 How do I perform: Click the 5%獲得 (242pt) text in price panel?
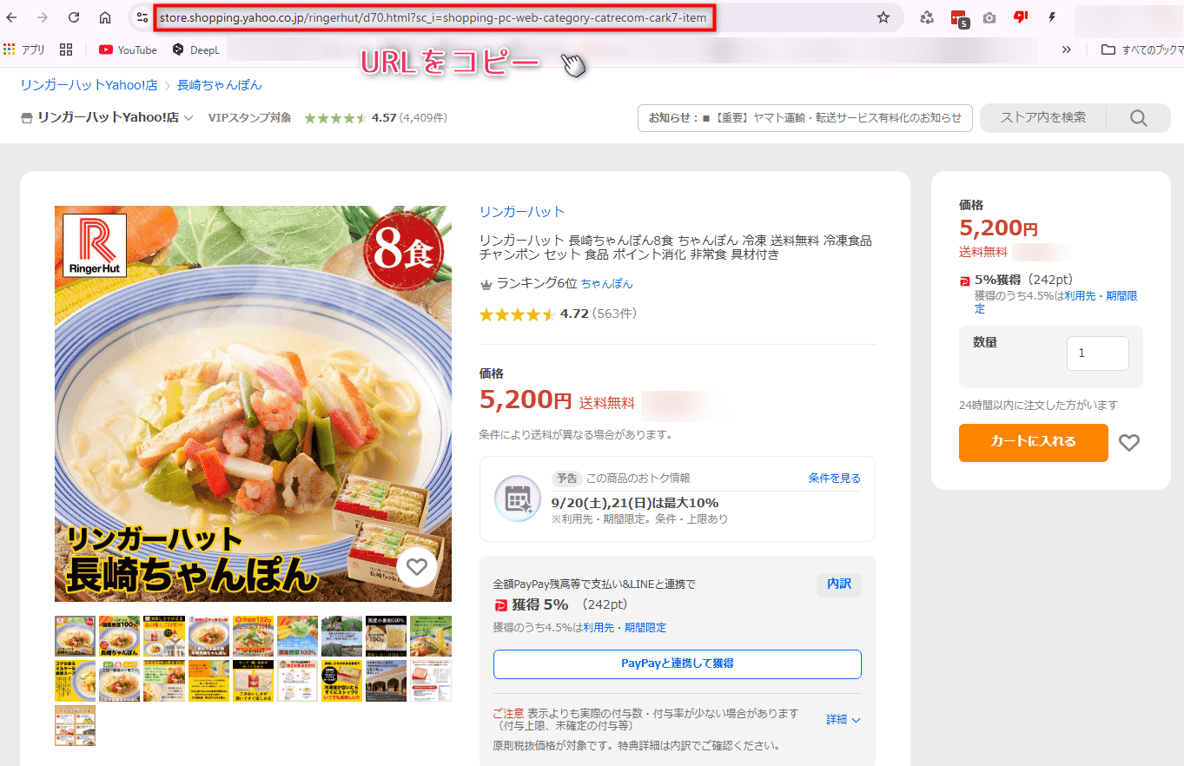1024,280
